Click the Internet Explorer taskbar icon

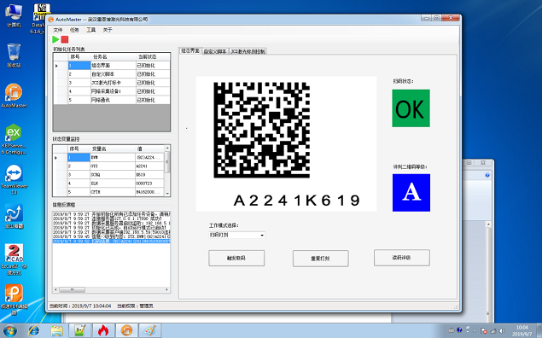pyautogui.click(x=33, y=330)
